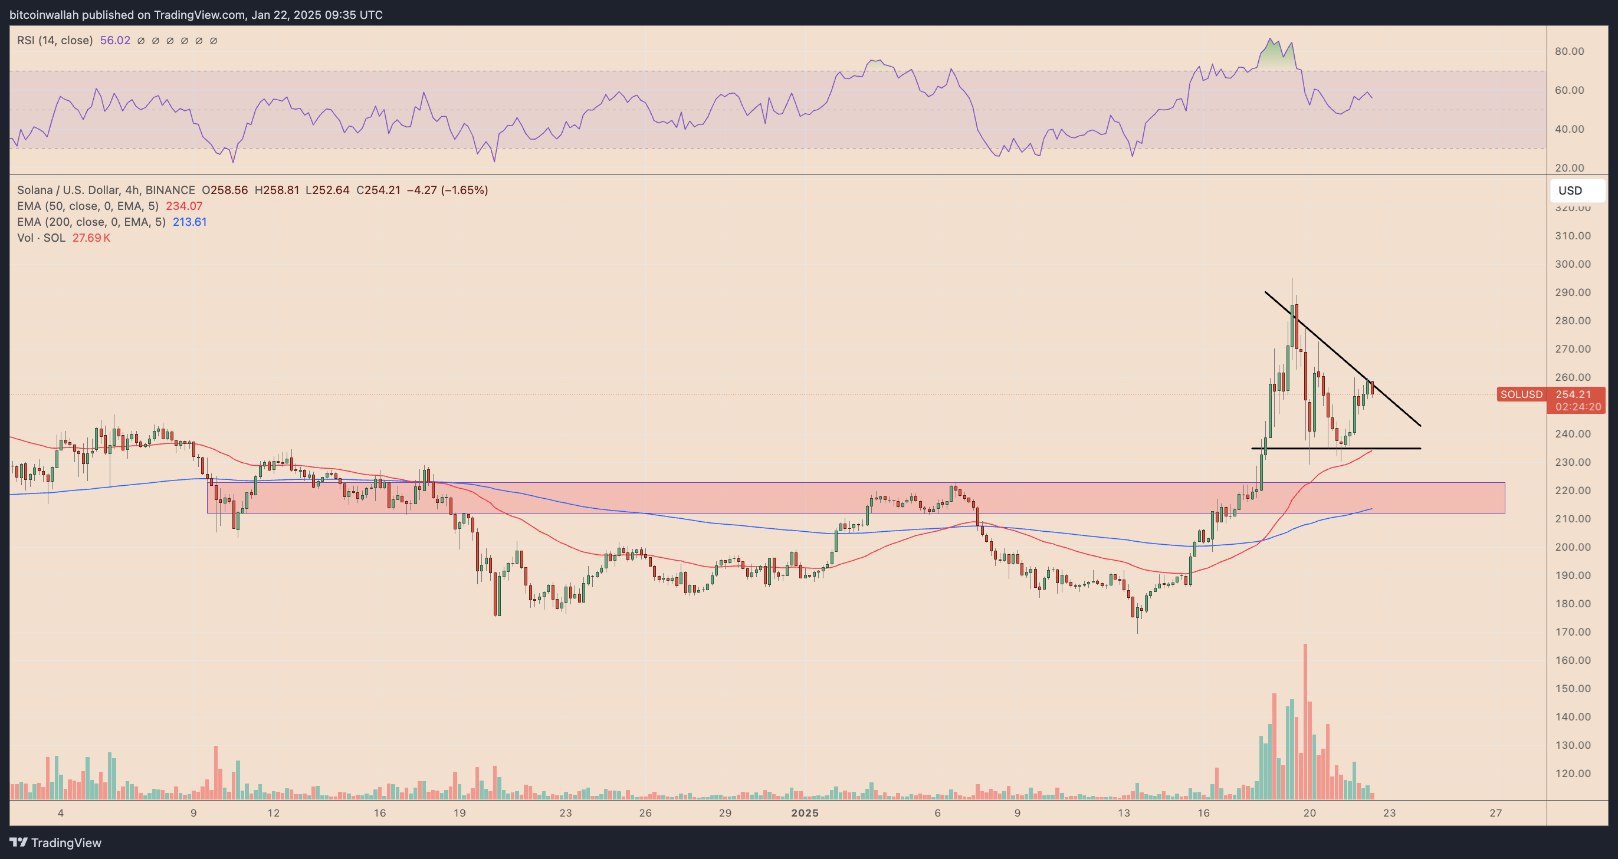The height and width of the screenshot is (859, 1618).
Task: Click the low price L252.64
Action: click(328, 190)
